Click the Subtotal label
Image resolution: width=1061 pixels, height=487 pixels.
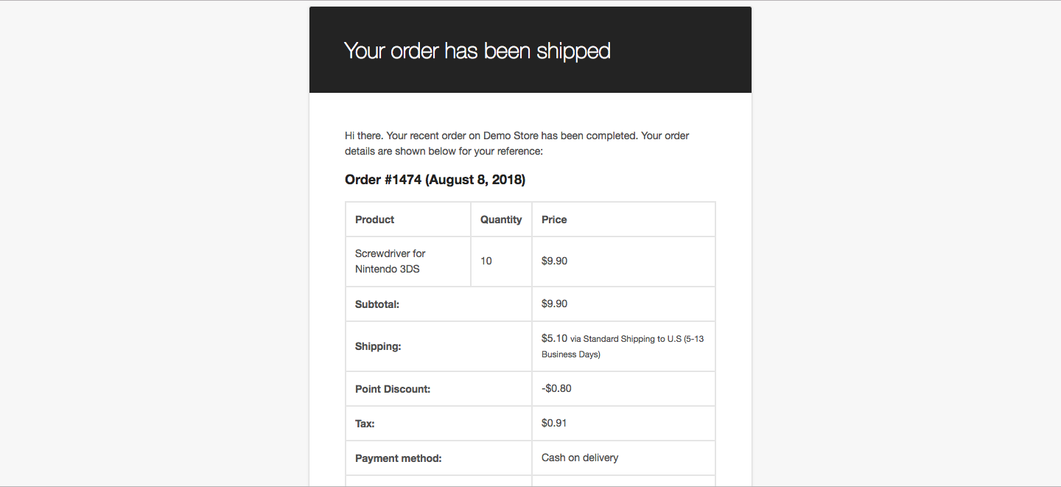click(x=377, y=304)
